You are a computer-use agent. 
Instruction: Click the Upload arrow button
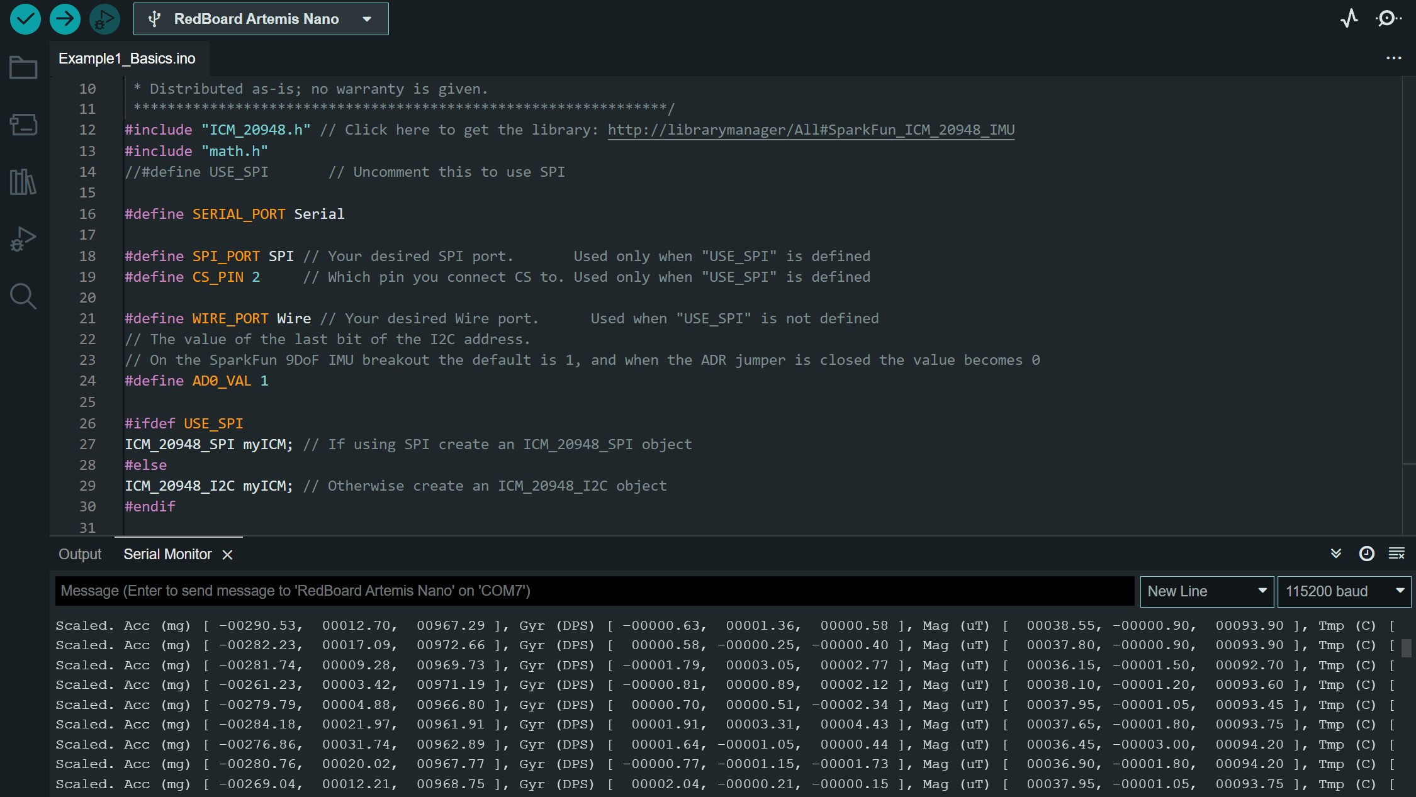[x=65, y=20]
